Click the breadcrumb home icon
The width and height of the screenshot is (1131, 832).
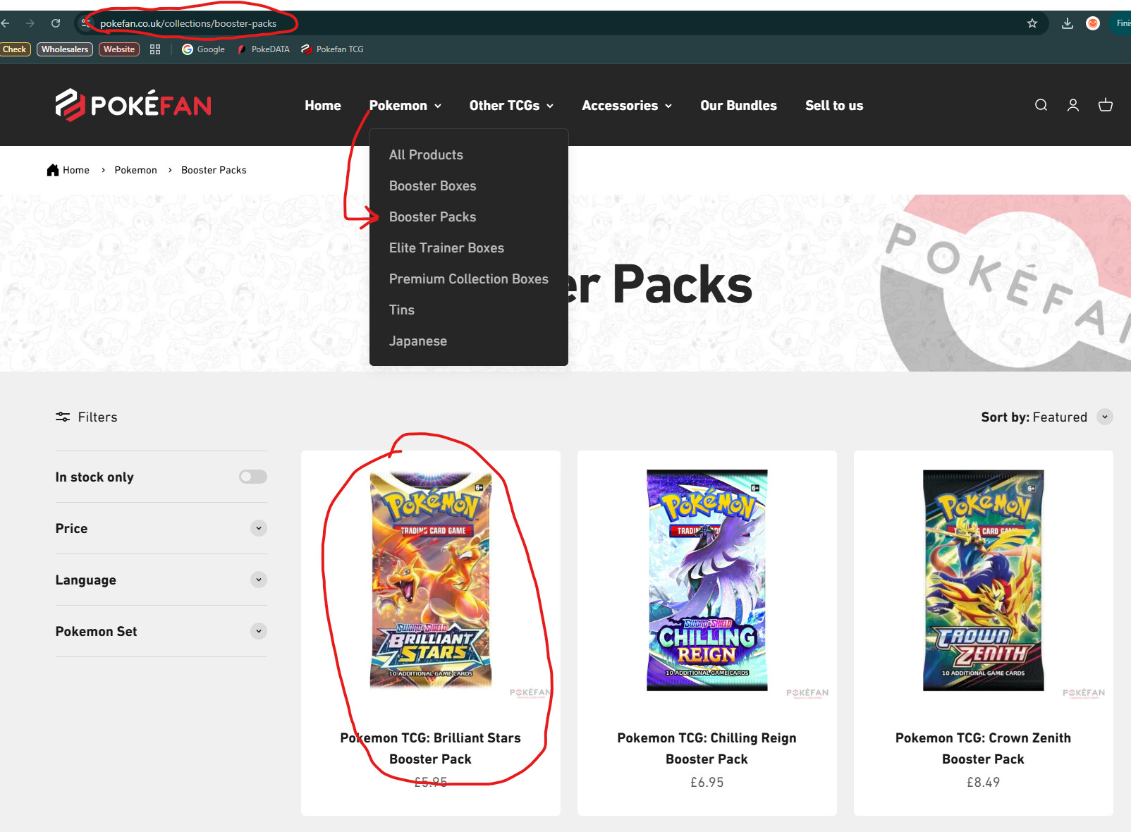[53, 170]
